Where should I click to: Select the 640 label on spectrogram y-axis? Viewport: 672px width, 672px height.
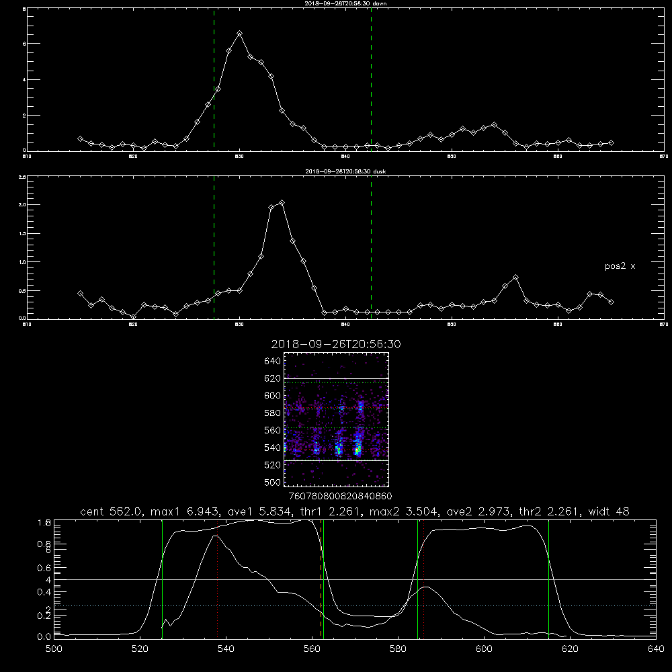(273, 362)
